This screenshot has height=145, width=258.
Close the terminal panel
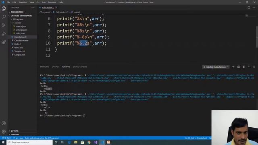(x=254, y=67)
